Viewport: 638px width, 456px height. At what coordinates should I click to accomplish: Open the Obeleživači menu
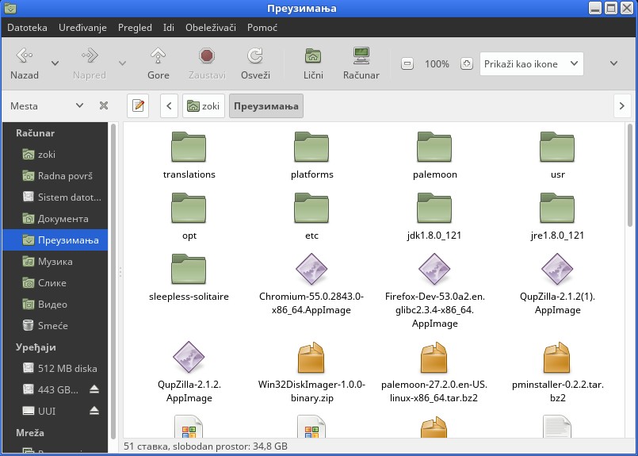(x=211, y=27)
